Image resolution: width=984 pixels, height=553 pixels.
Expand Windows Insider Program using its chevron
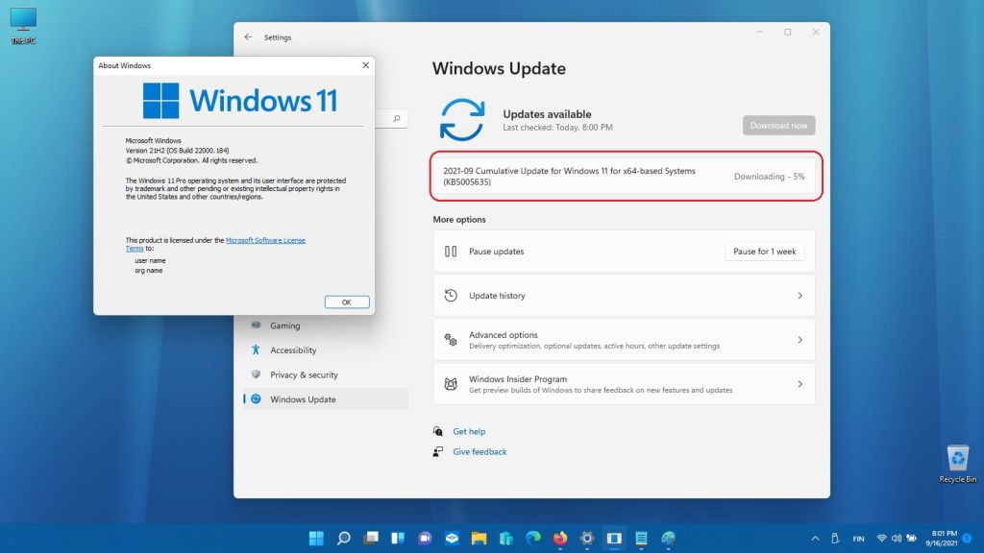pyautogui.click(x=799, y=384)
